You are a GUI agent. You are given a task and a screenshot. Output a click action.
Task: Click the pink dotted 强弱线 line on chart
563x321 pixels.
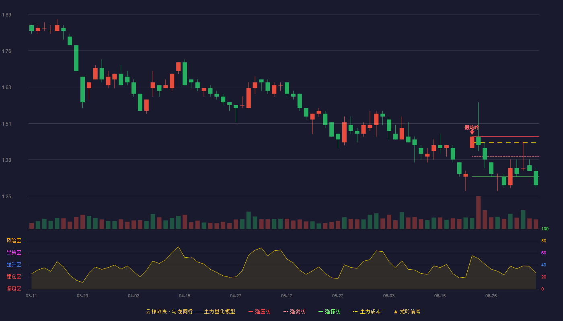click(x=505, y=156)
